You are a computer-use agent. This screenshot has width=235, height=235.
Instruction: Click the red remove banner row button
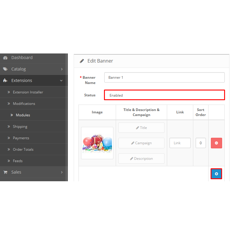[x=216, y=143]
